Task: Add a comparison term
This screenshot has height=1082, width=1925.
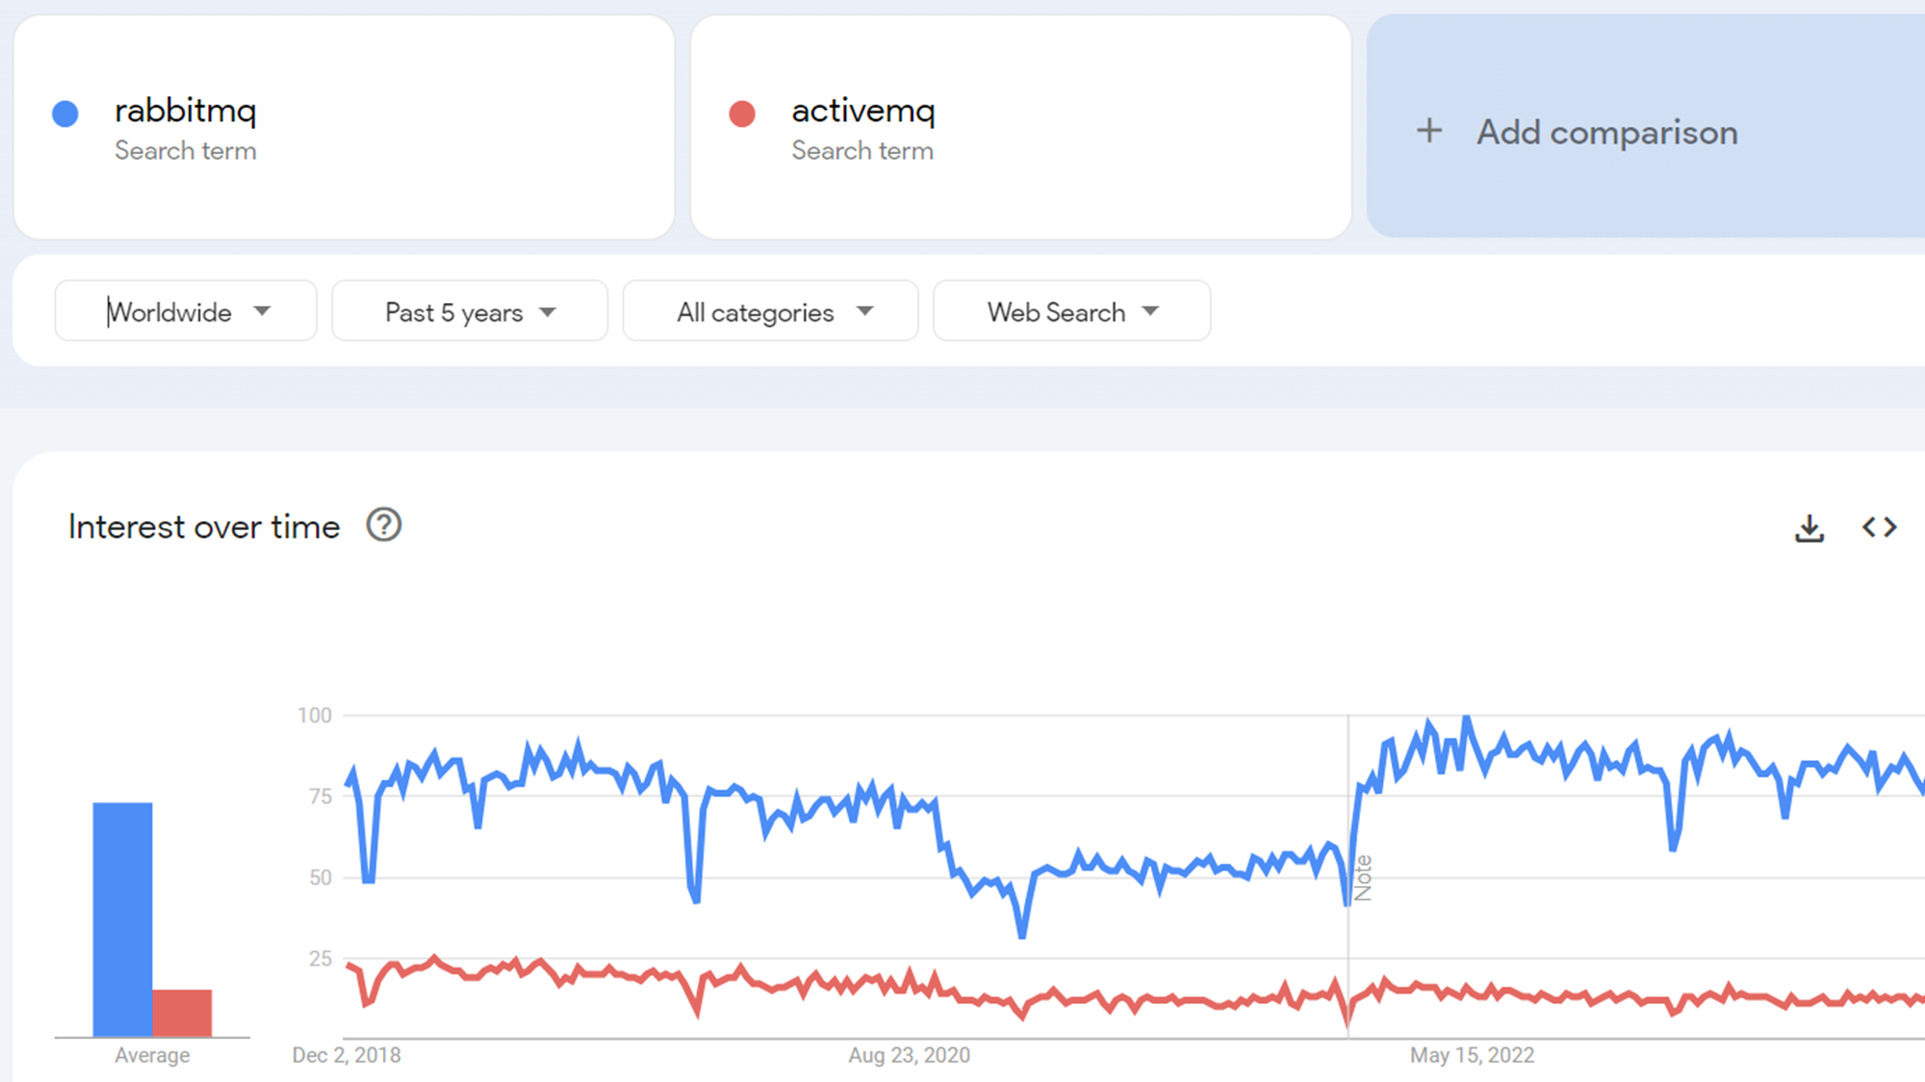Action: point(1606,133)
